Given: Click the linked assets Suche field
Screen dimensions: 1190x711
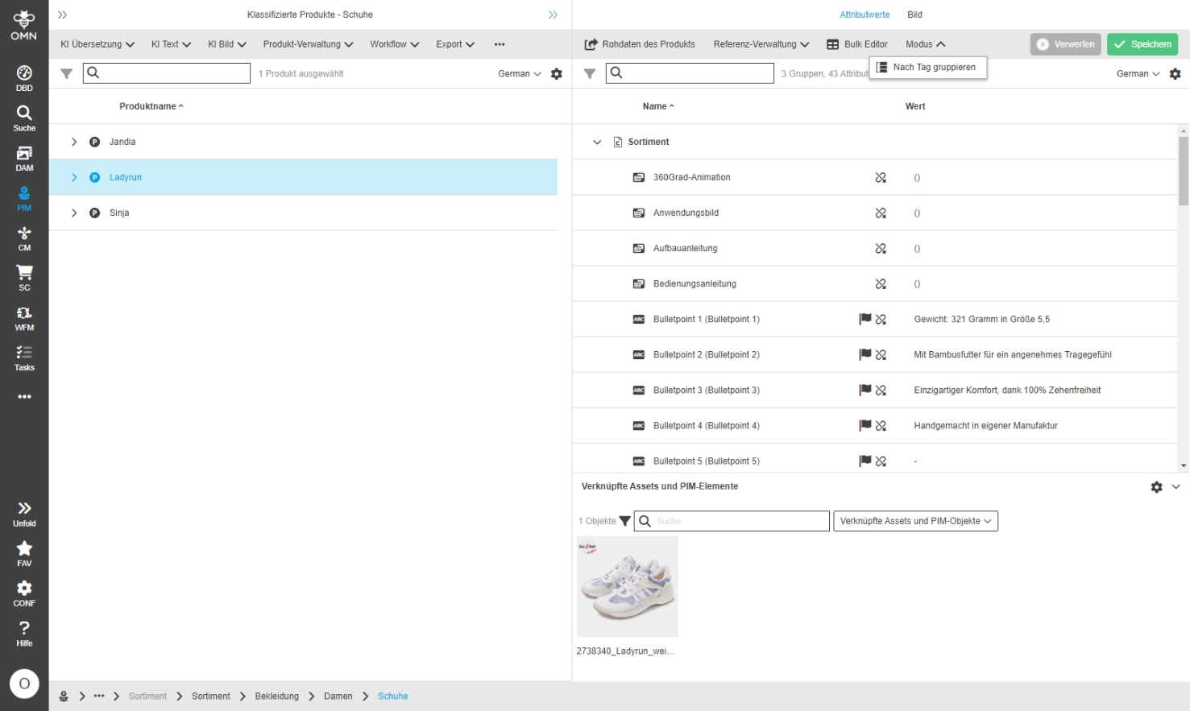Looking at the screenshot, I should (x=732, y=521).
